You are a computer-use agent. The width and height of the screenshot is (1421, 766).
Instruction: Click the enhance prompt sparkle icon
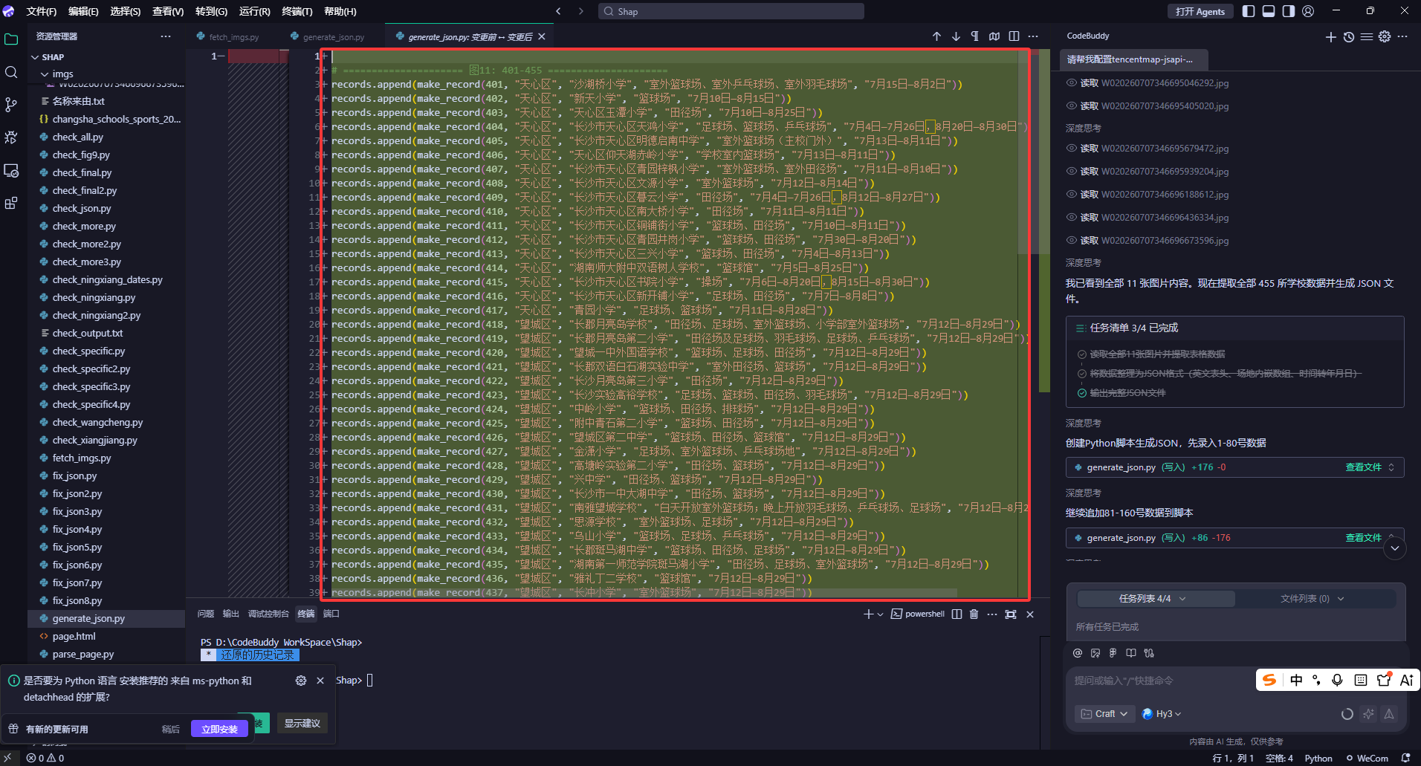[x=1368, y=714]
